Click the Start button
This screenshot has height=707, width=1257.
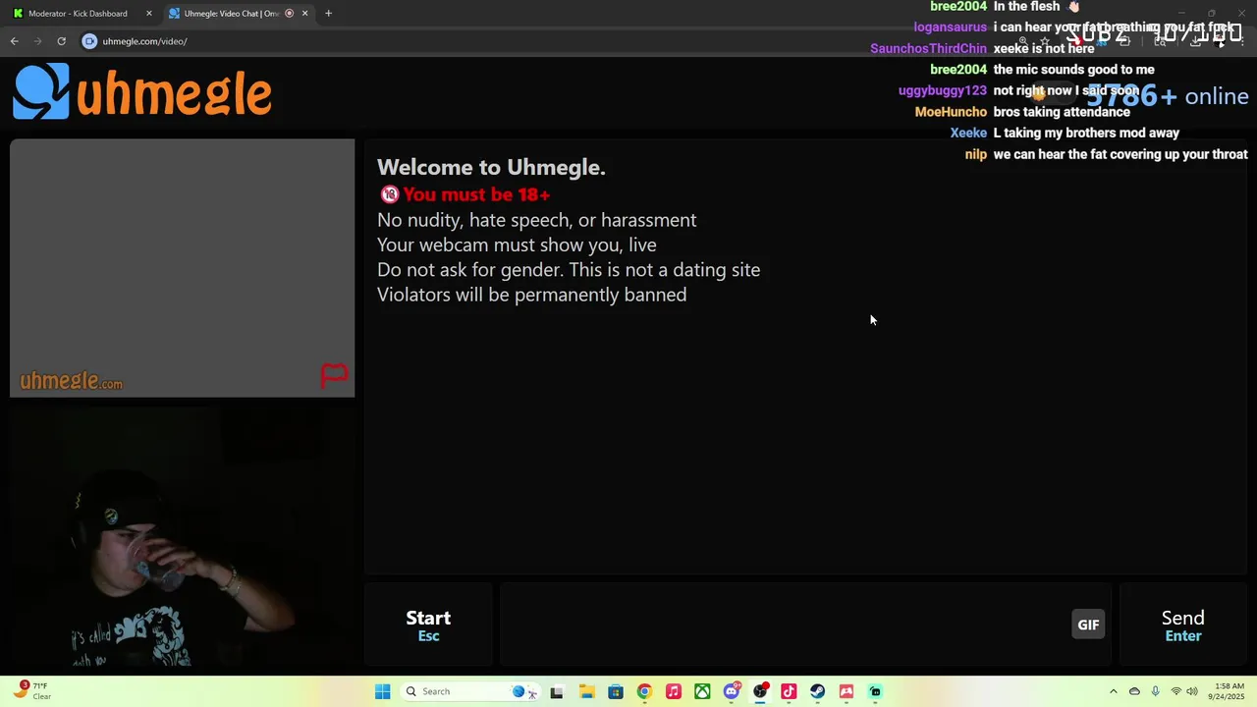pos(428,625)
